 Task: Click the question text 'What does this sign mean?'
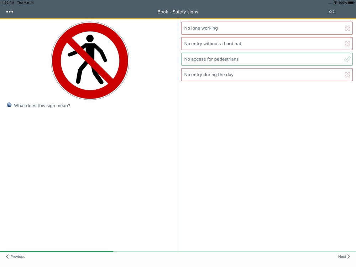point(42,106)
